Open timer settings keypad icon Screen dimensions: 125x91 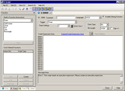pos(72,26)
